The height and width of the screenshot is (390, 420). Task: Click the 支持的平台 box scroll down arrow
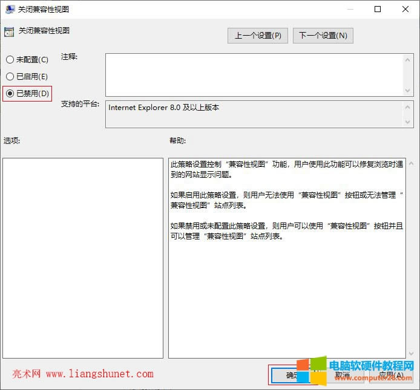point(408,122)
